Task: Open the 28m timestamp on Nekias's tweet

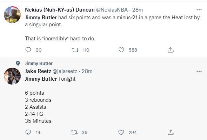Action: (138, 10)
